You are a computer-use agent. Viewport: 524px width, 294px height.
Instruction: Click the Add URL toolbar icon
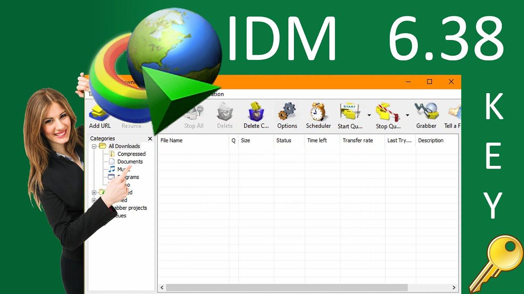(x=99, y=113)
